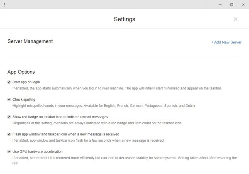Click the 'Flash app window and taskbar icon' label
Viewport: 249px width, 174px height.
pos(66,134)
